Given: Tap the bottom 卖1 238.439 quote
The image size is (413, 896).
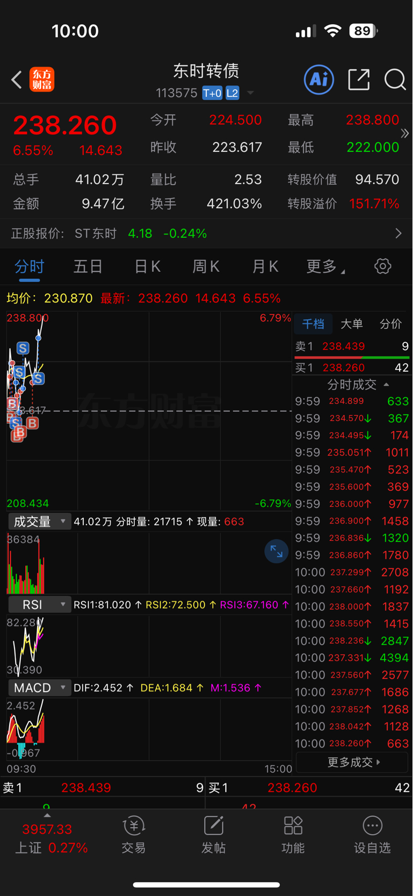Looking at the screenshot, I should (103, 788).
